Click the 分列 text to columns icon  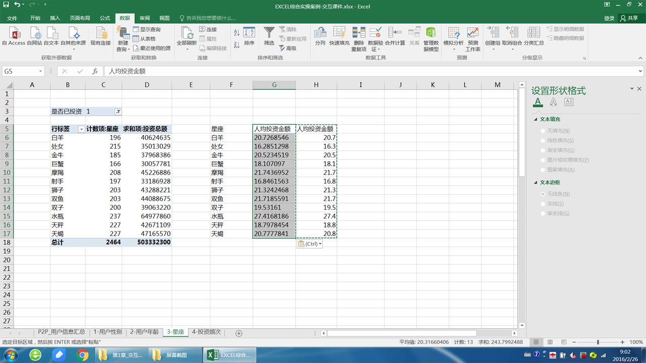click(x=320, y=33)
